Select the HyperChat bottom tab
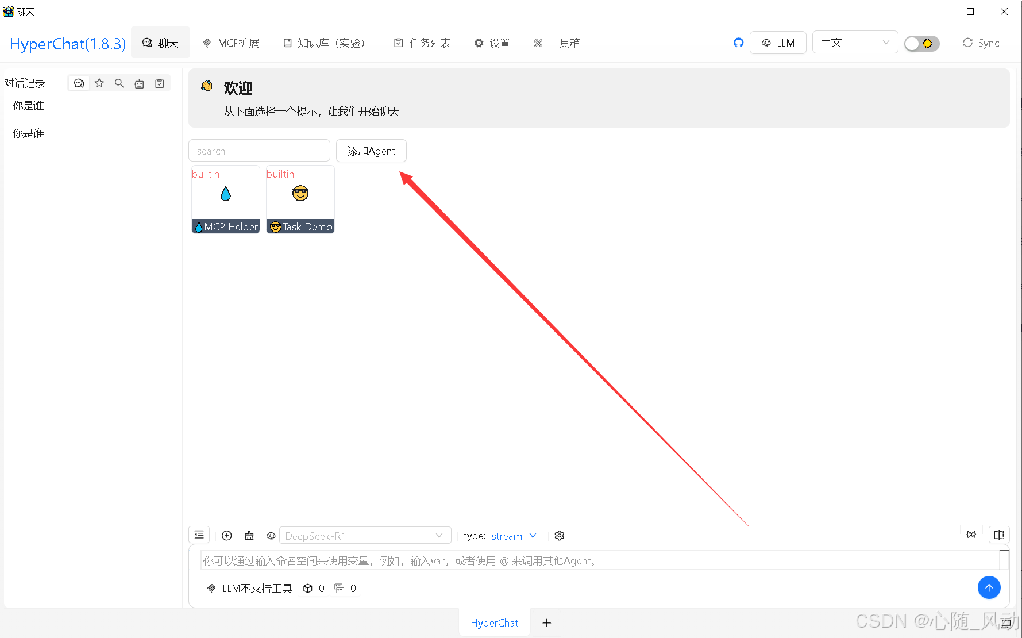 (494, 622)
